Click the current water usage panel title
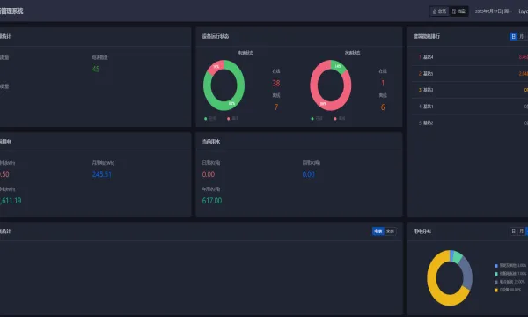The width and height of the screenshot is (528, 317). click(211, 142)
